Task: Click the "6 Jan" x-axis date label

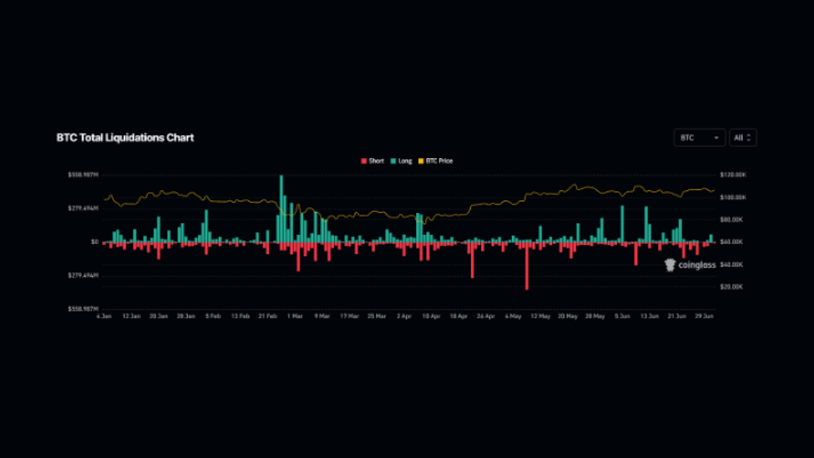Action: pos(104,316)
